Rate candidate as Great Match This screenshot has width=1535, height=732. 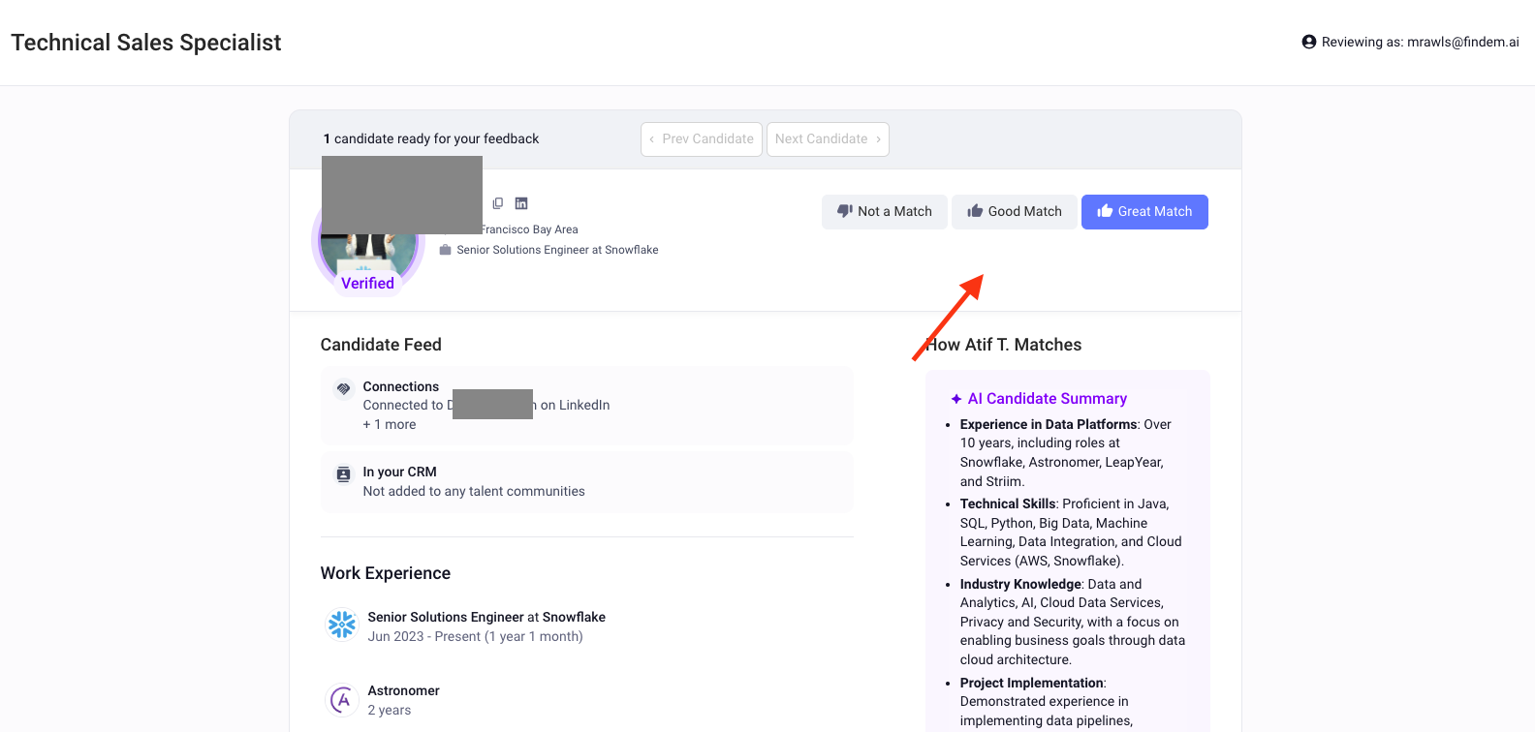(x=1144, y=212)
